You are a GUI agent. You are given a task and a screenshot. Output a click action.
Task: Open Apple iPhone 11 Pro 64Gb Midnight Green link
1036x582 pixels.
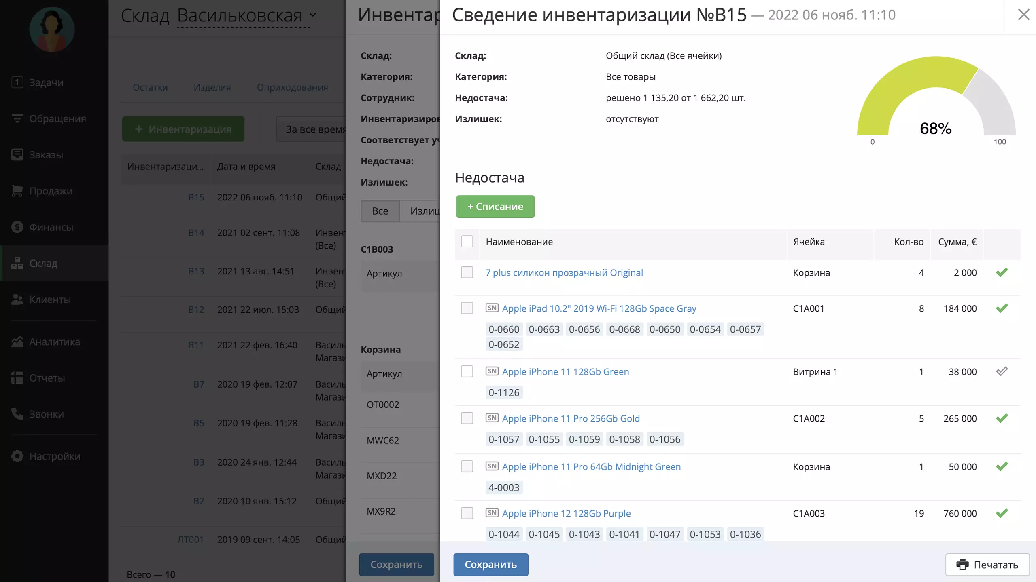pos(592,467)
